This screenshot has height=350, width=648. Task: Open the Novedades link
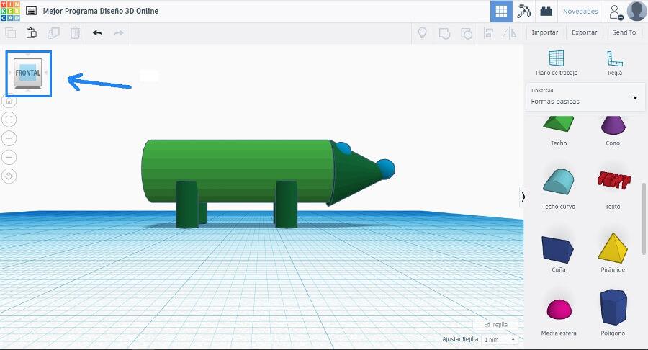(x=580, y=12)
